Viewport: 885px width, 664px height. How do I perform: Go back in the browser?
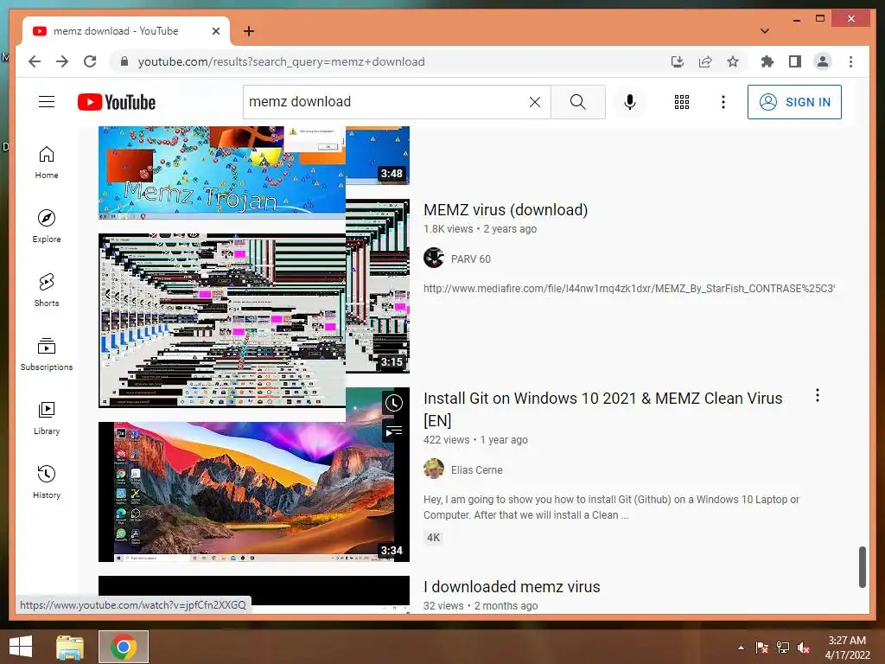pos(35,61)
